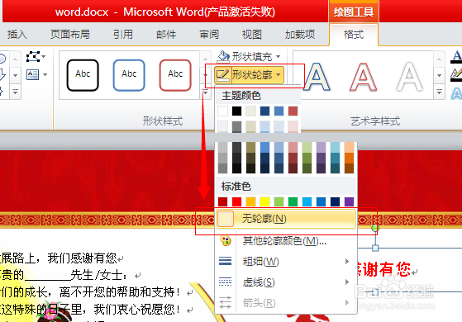The height and width of the screenshot is (322, 462).
Task: Switch to the Insert (插入) tab
Action: tap(17, 35)
